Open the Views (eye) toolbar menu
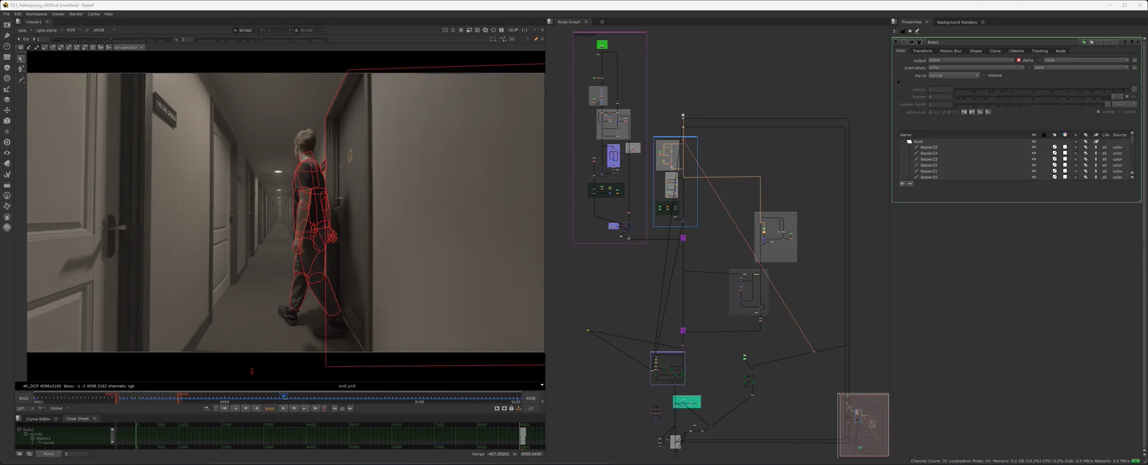The height and width of the screenshot is (465, 1148). 7,153
